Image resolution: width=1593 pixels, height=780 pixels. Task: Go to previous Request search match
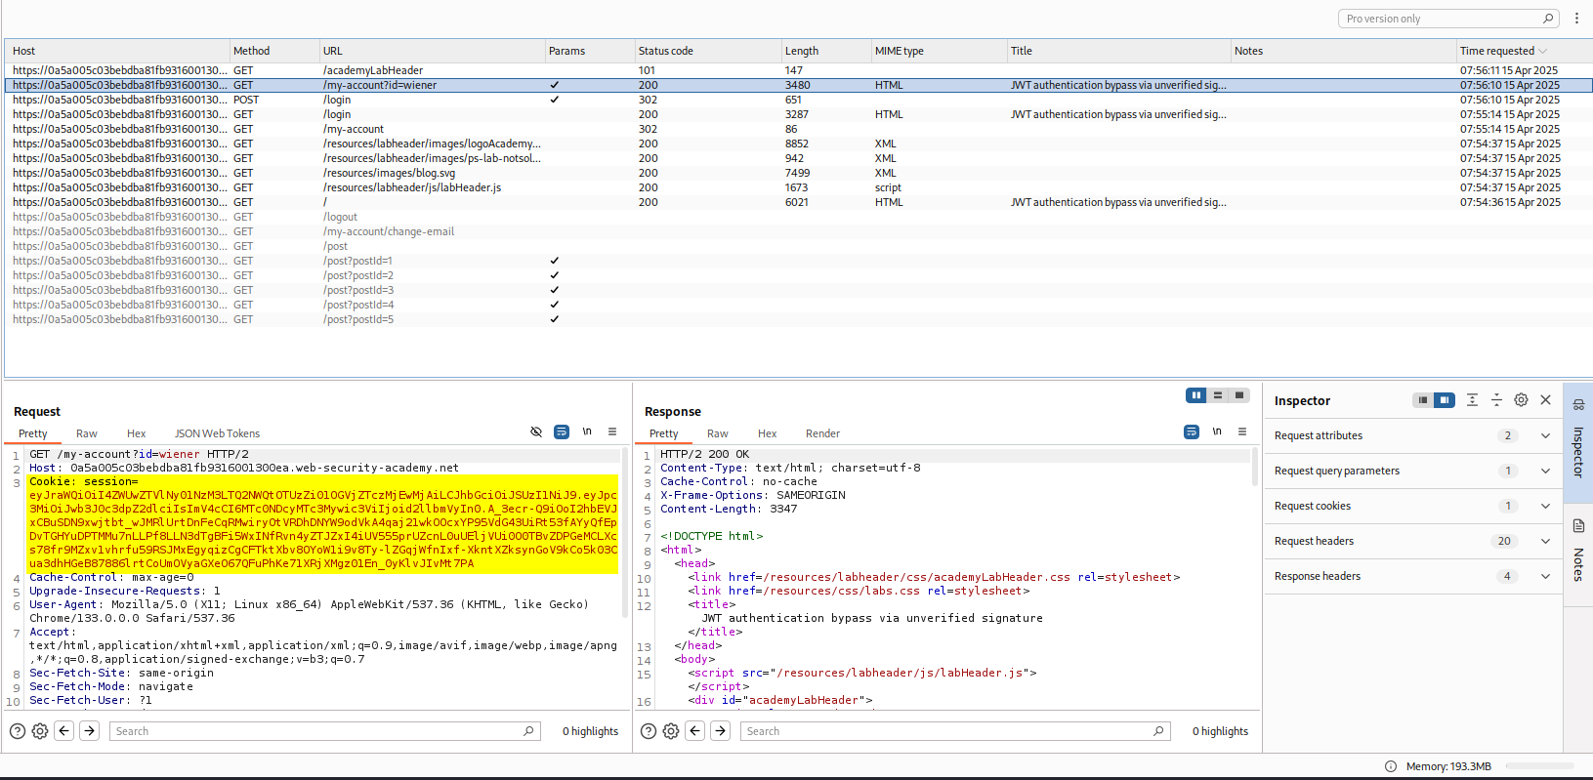pyautogui.click(x=64, y=730)
